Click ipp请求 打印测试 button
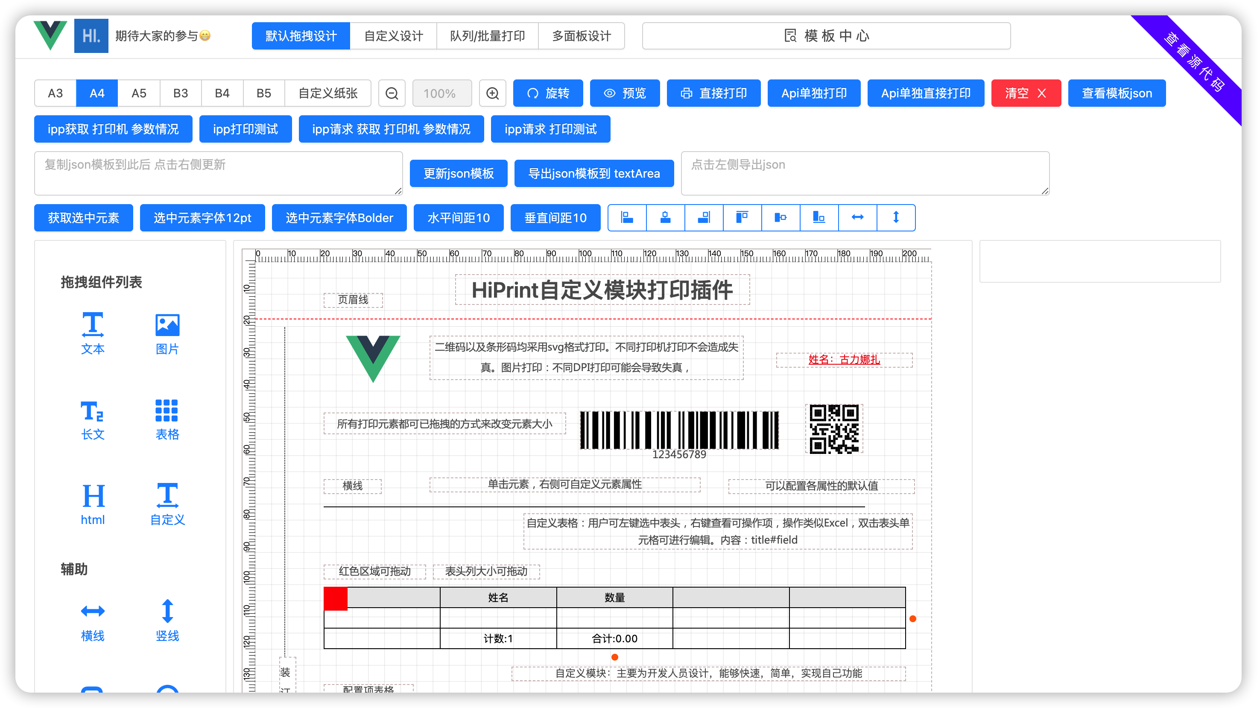 pos(550,129)
